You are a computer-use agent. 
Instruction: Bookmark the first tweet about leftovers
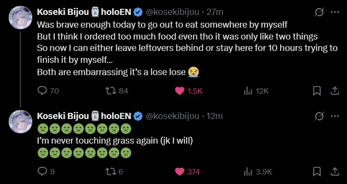(x=316, y=90)
